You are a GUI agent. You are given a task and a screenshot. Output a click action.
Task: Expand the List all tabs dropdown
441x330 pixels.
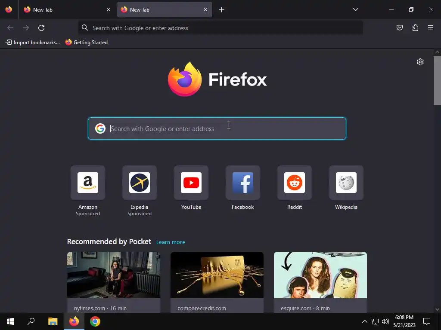tap(355, 9)
